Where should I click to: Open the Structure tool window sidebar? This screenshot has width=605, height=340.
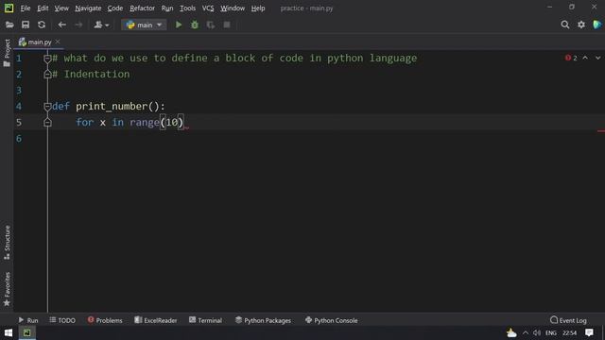click(7, 242)
